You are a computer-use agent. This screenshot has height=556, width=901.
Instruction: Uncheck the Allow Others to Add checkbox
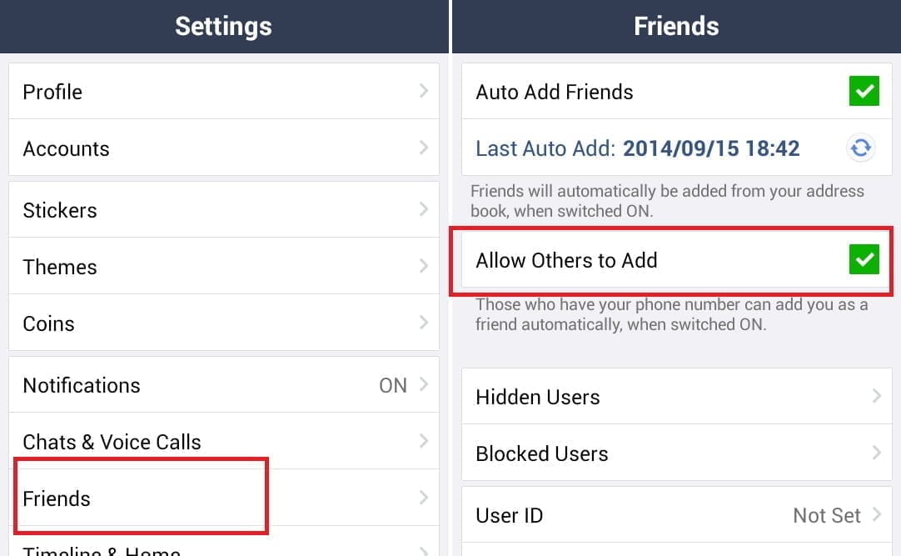point(864,260)
